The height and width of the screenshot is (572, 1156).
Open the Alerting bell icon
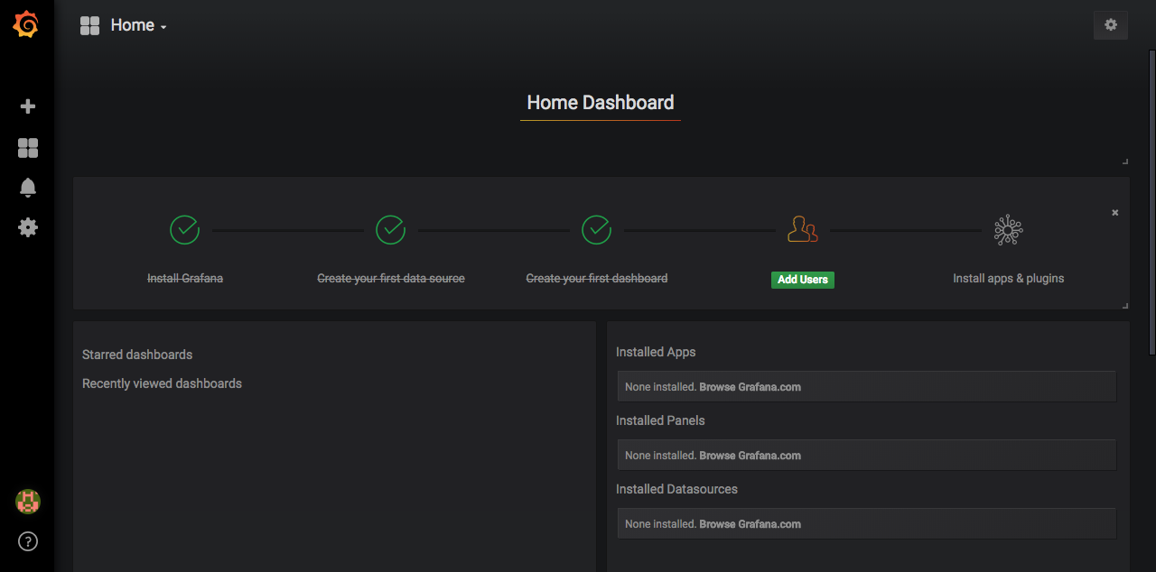tap(28, 188)
